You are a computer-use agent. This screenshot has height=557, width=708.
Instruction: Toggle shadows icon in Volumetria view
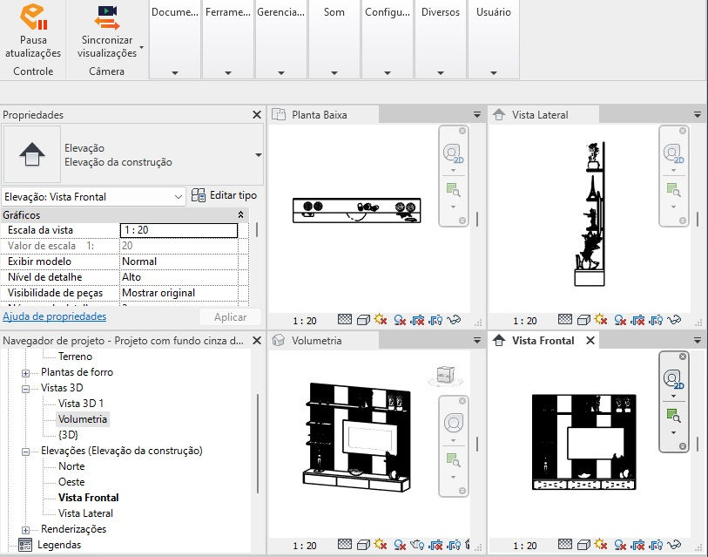[x=400, y=544]
